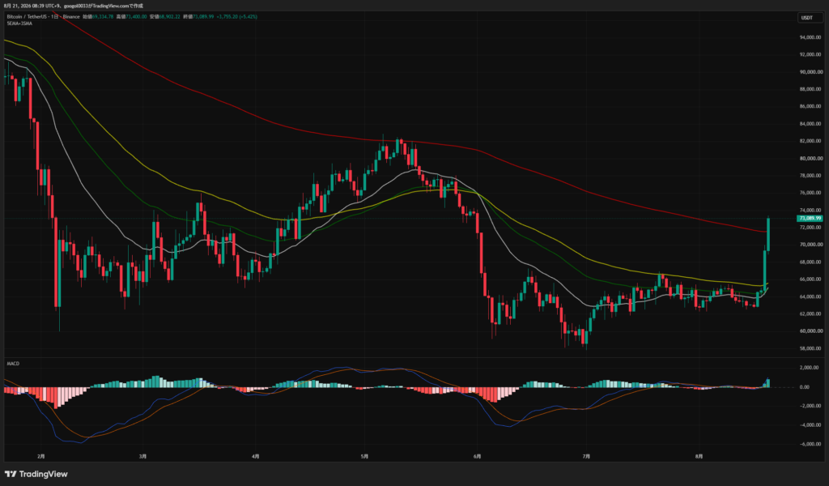This screenshot has width=829, height=486.
Task: Click the open value 69,334.78
Action: point(103,16)
